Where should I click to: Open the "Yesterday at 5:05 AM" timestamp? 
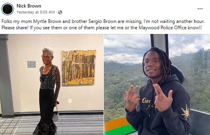(35, 12)
